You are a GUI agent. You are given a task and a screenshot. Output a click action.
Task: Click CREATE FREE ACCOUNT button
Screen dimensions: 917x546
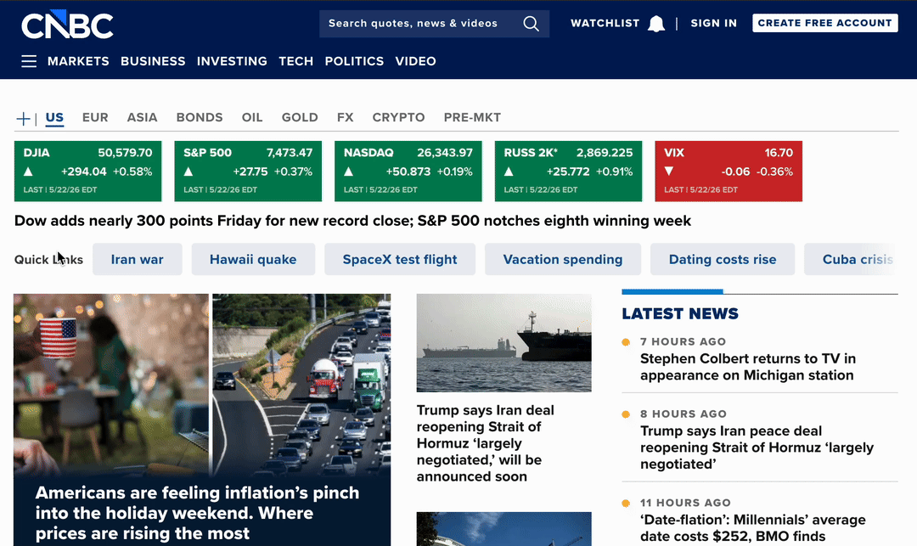(824, 23)
